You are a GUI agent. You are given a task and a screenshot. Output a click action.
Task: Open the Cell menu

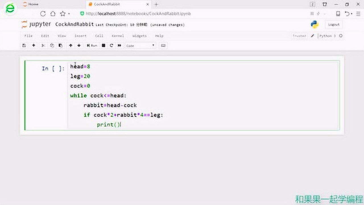tap(99, 36)
